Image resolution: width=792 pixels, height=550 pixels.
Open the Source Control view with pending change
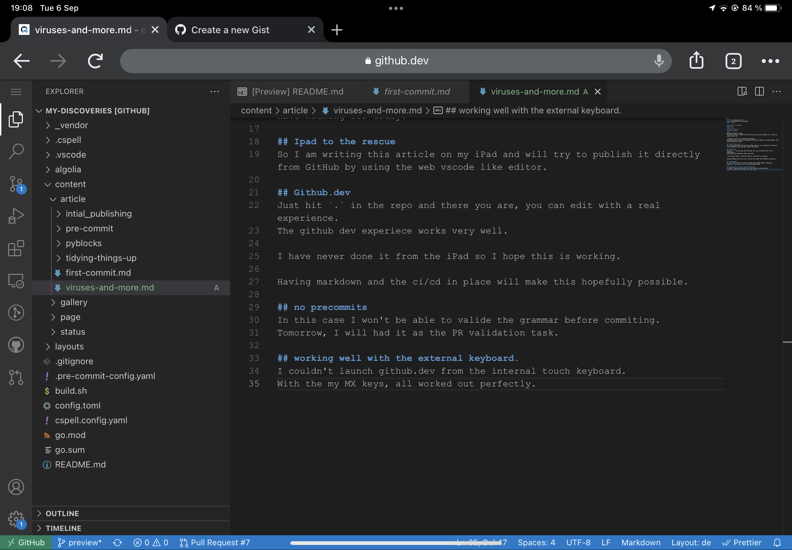pyautogui.click(x=15, y=184)
